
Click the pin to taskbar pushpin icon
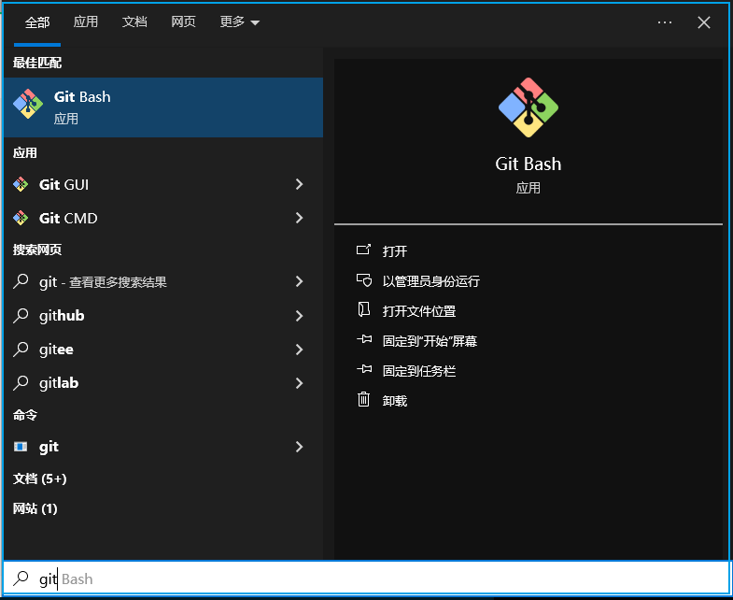(364, 369)
